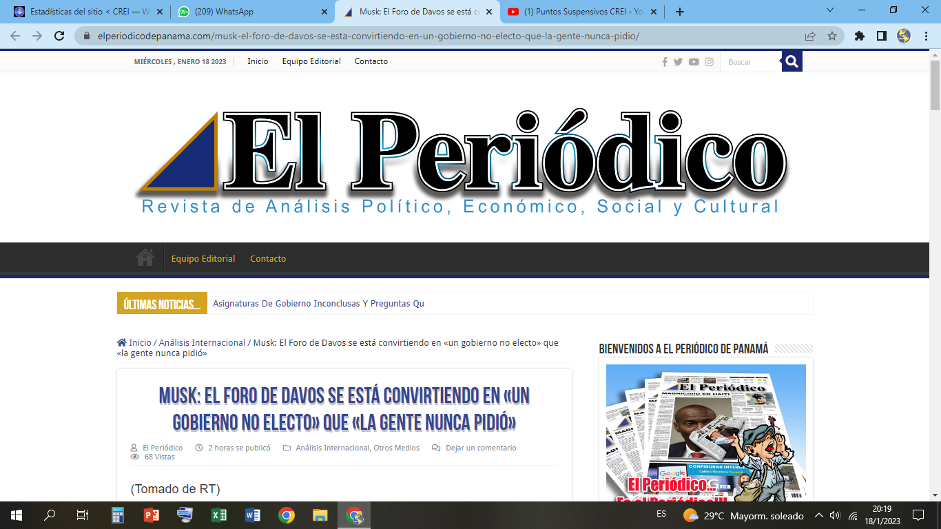Click the article headline about Musk
Image resolution: width=941 pixels, height=529 pixels.
[344, 408]
